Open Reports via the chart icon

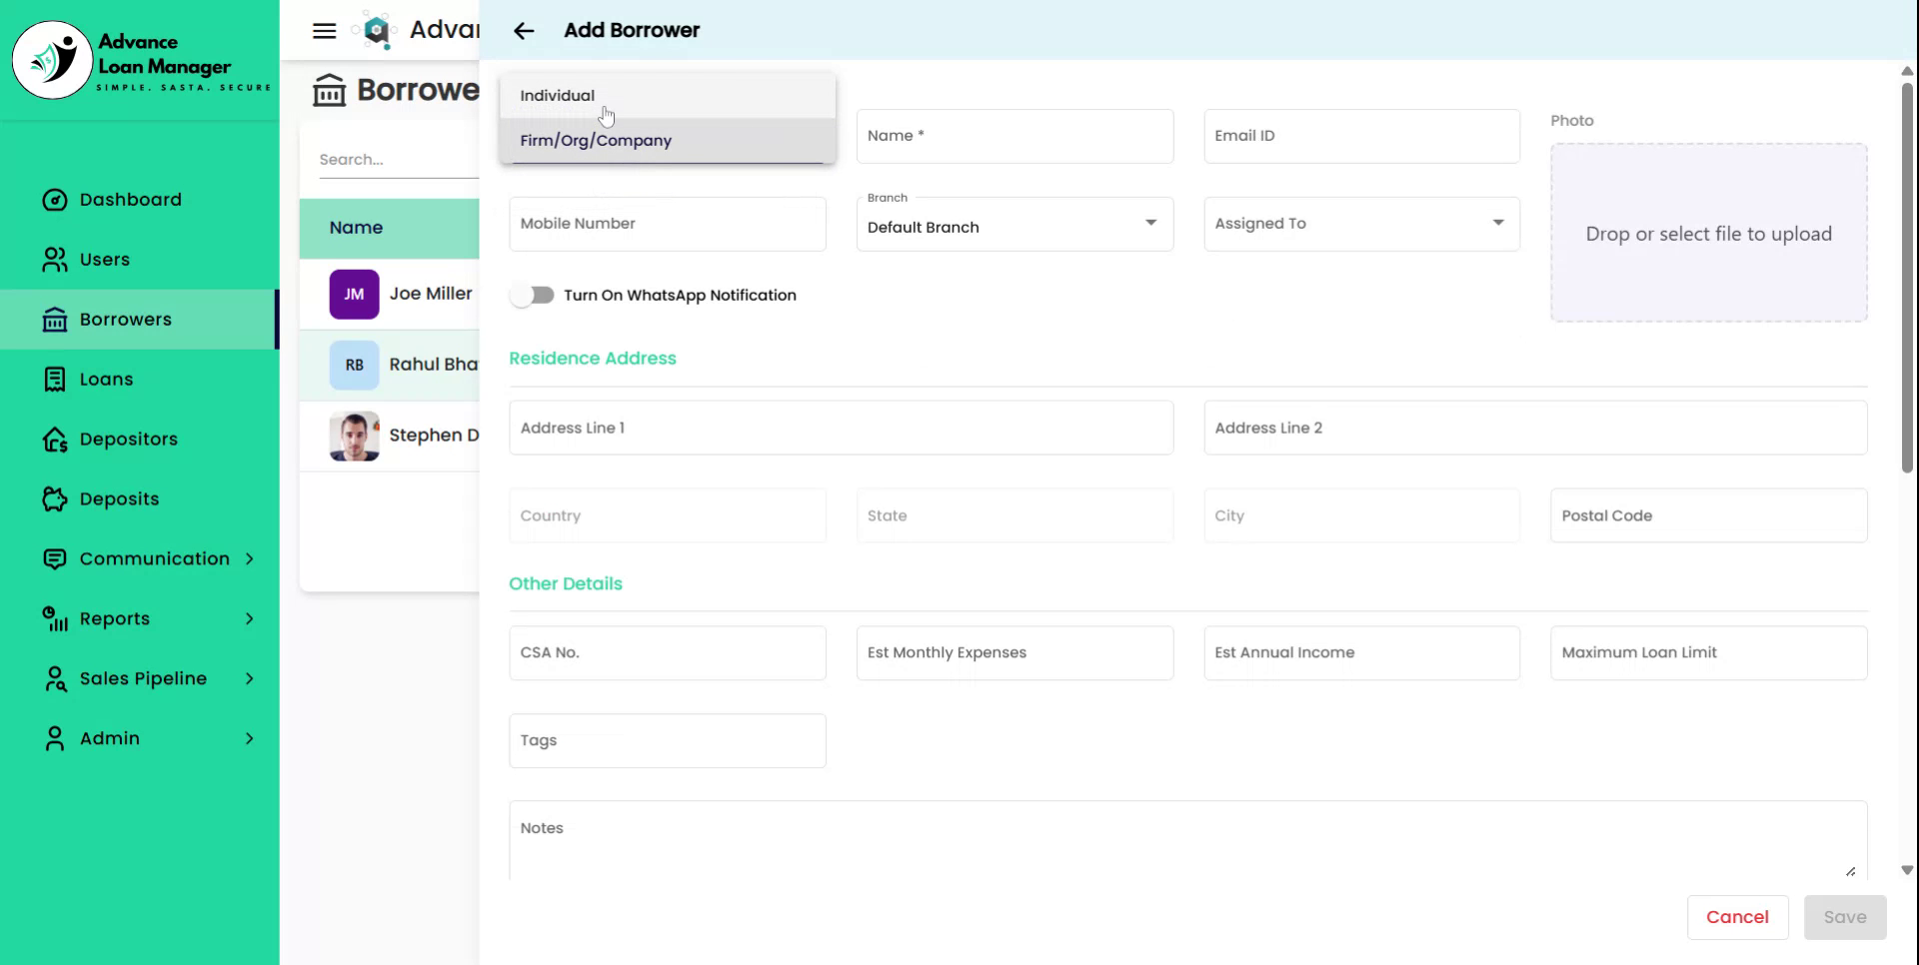(55, 618)
